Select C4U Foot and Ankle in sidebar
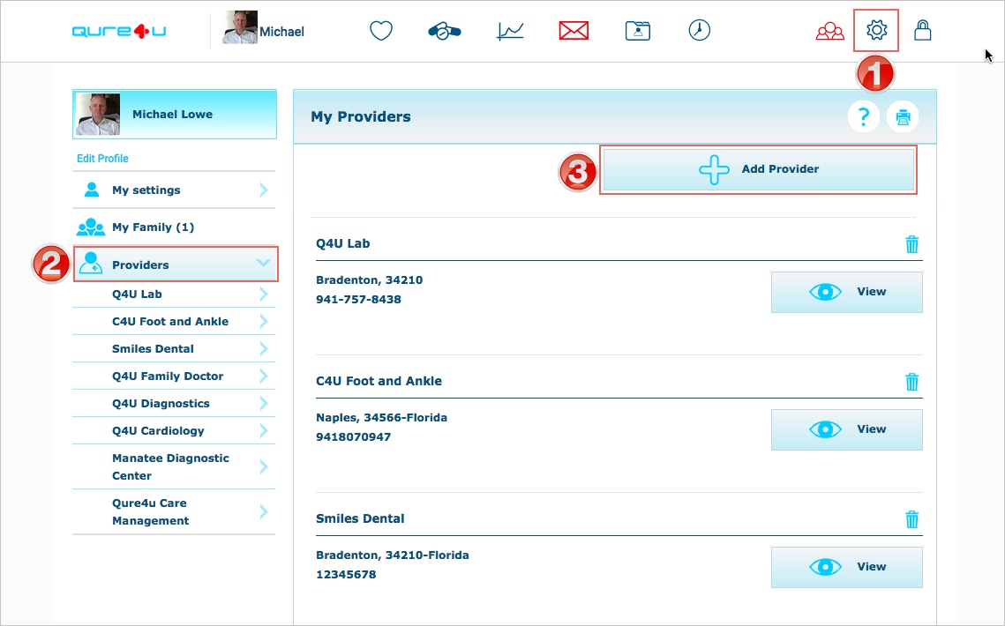Image resolution: width=1005 pixels, height=626 pixels. pyautogui.click(x=174, y=322)
